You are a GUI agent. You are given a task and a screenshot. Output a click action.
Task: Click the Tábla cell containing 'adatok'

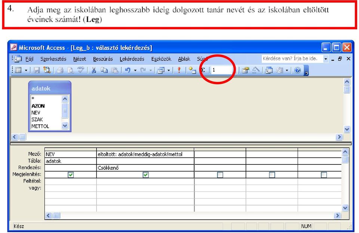[71, 161]
